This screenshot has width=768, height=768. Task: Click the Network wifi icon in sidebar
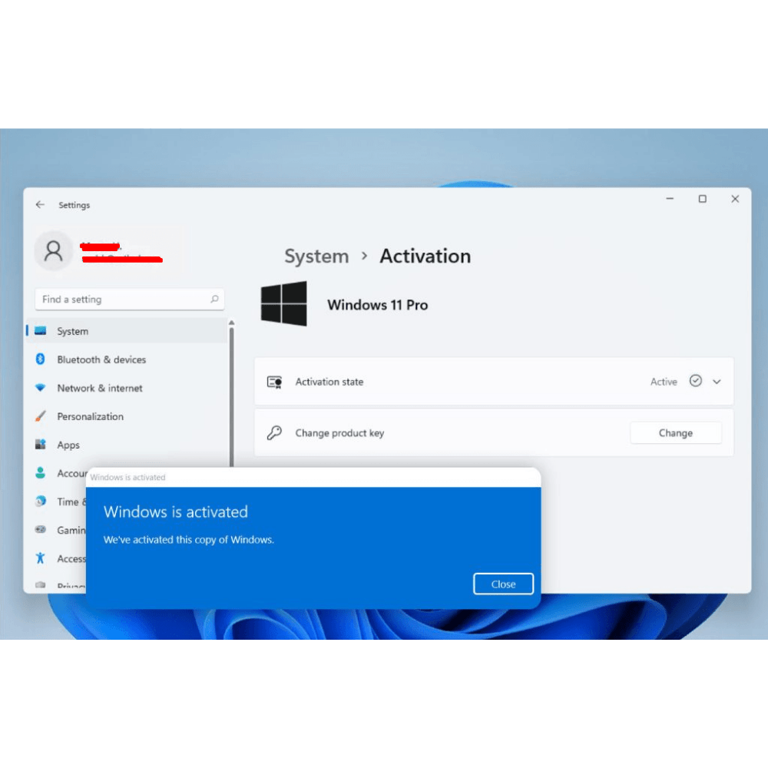pyautogui.click(x=41, y=387)
